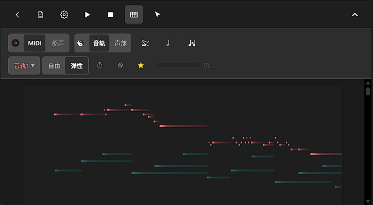Click the red record disc icon

[x=16, y=43]
